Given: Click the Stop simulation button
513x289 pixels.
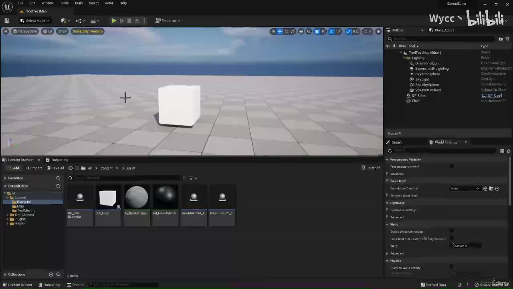Looking at the screenshot, I should 129,20.
